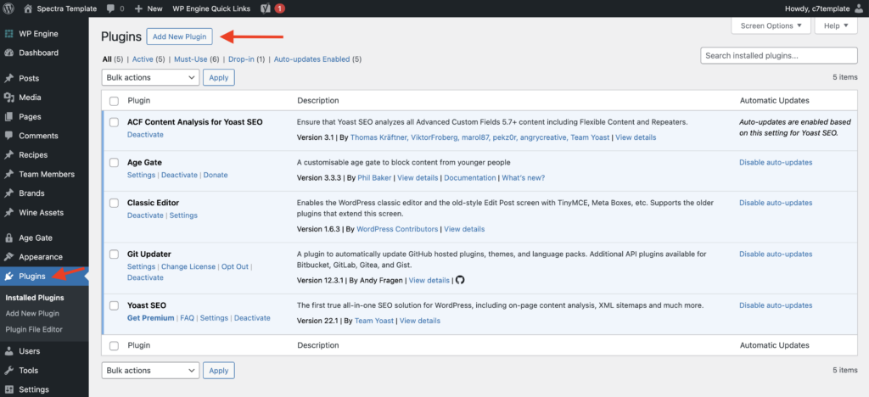The width and height of the screenshot is (869, 397).
Task: Filter by Drop-in plugins
Action: tap(241, 59)
